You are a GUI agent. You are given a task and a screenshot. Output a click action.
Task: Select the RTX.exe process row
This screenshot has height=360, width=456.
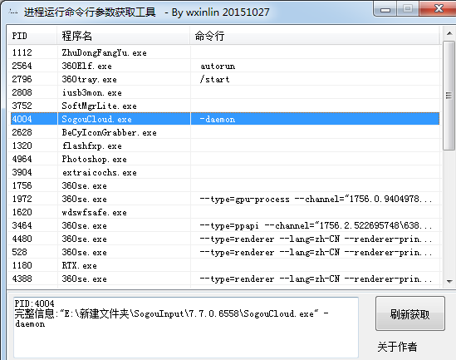223,265
